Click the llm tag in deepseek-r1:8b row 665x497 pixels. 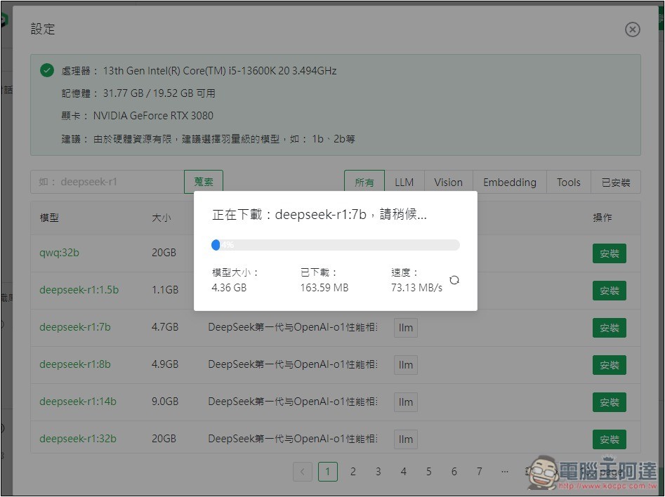pos(406,365)
